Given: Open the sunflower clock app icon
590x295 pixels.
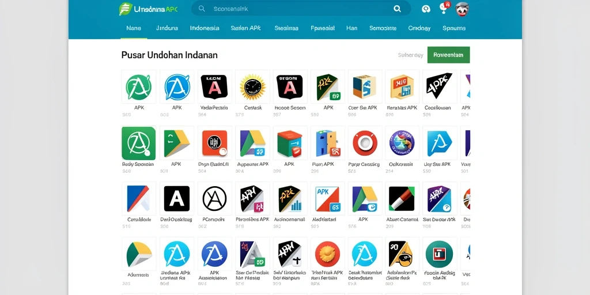Looking at the screenshot, I should (x=252, y=87).
